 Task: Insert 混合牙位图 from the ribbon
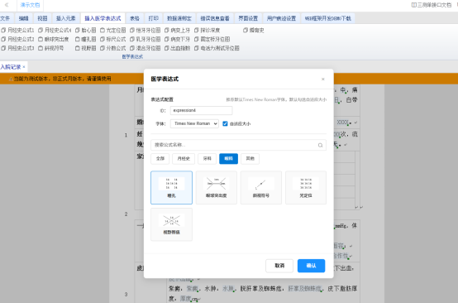(x=146, y=48)
